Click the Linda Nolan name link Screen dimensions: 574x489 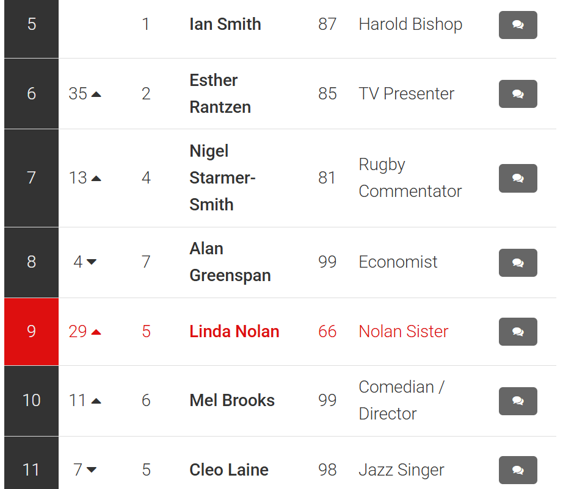tap(234, 332)
